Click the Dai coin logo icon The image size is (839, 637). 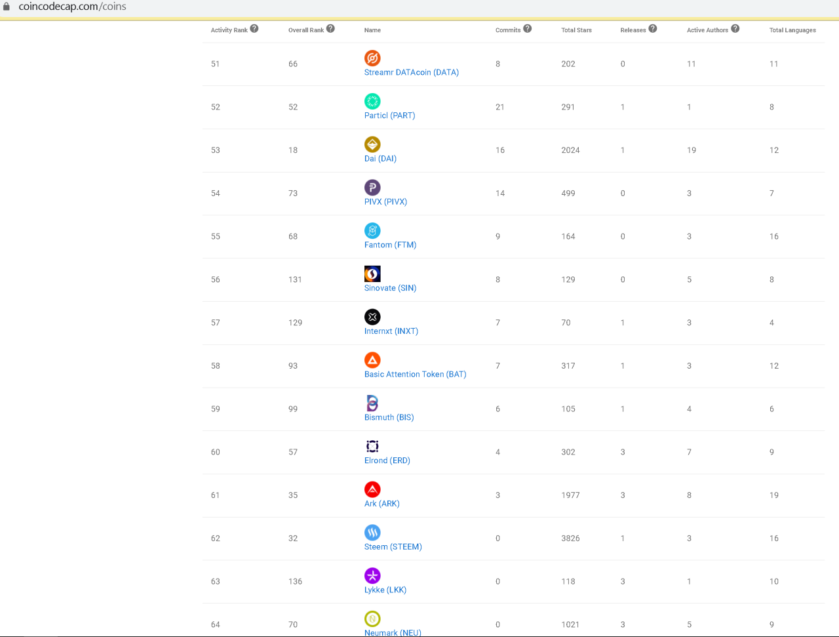coord(372,144)
